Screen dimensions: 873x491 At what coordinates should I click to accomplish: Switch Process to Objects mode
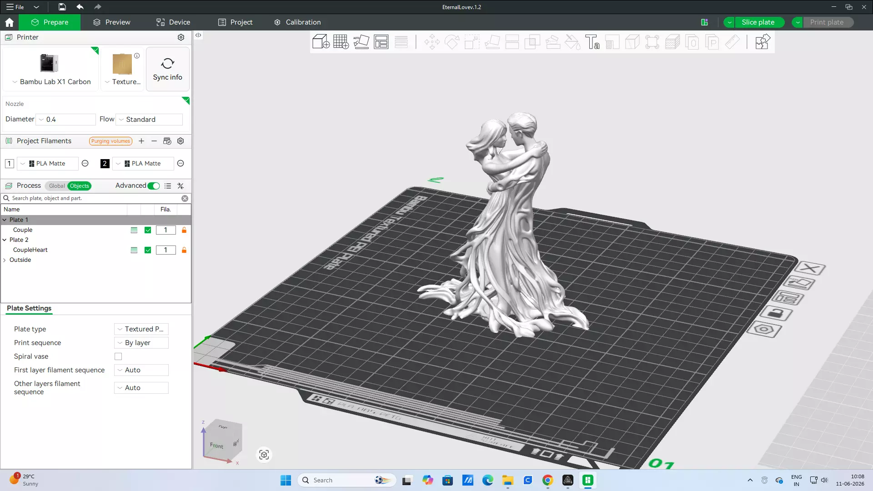(79, 186)
